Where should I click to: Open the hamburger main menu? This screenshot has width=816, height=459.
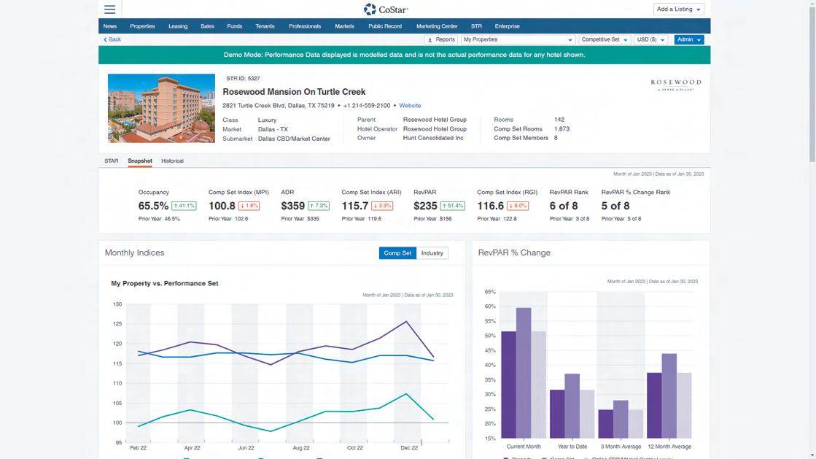[109, 9]
